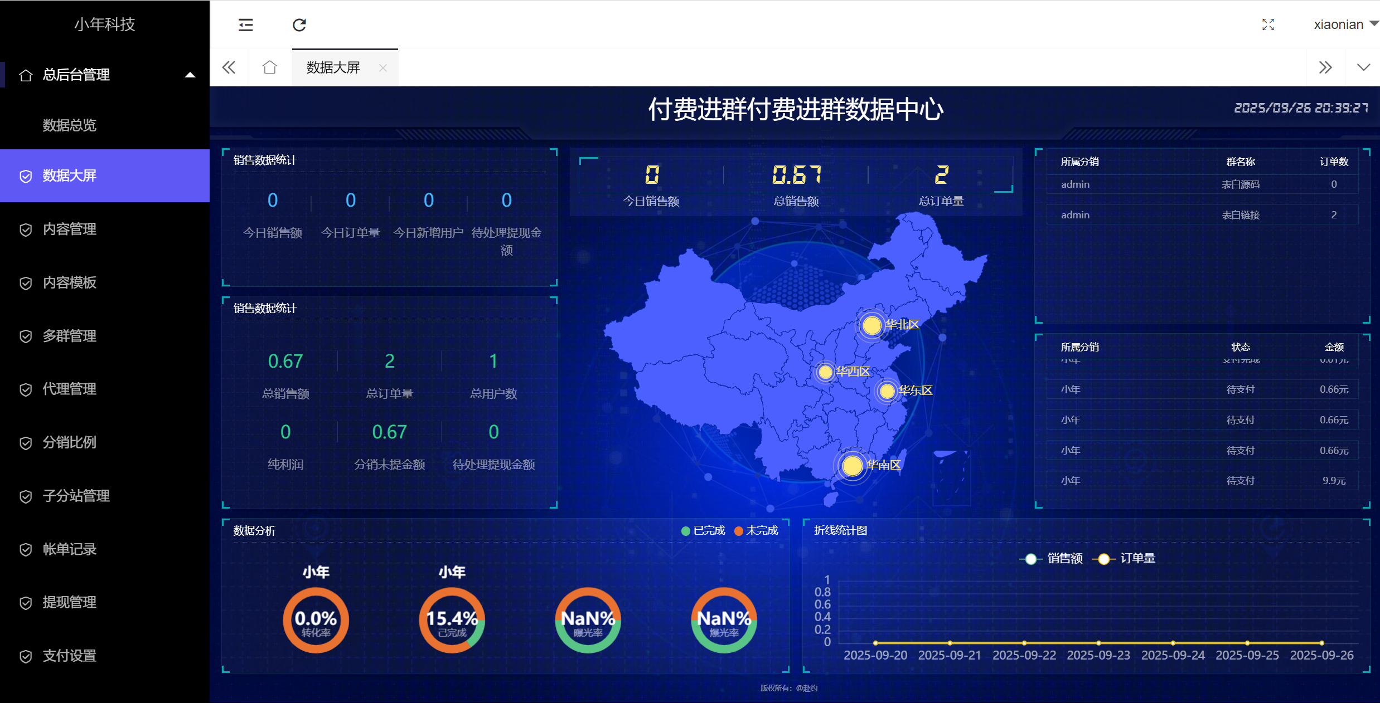Open 支付设置 at the sidebar bottom
The width and height of the screenshot is (1380, 703).
coord(69,656)
